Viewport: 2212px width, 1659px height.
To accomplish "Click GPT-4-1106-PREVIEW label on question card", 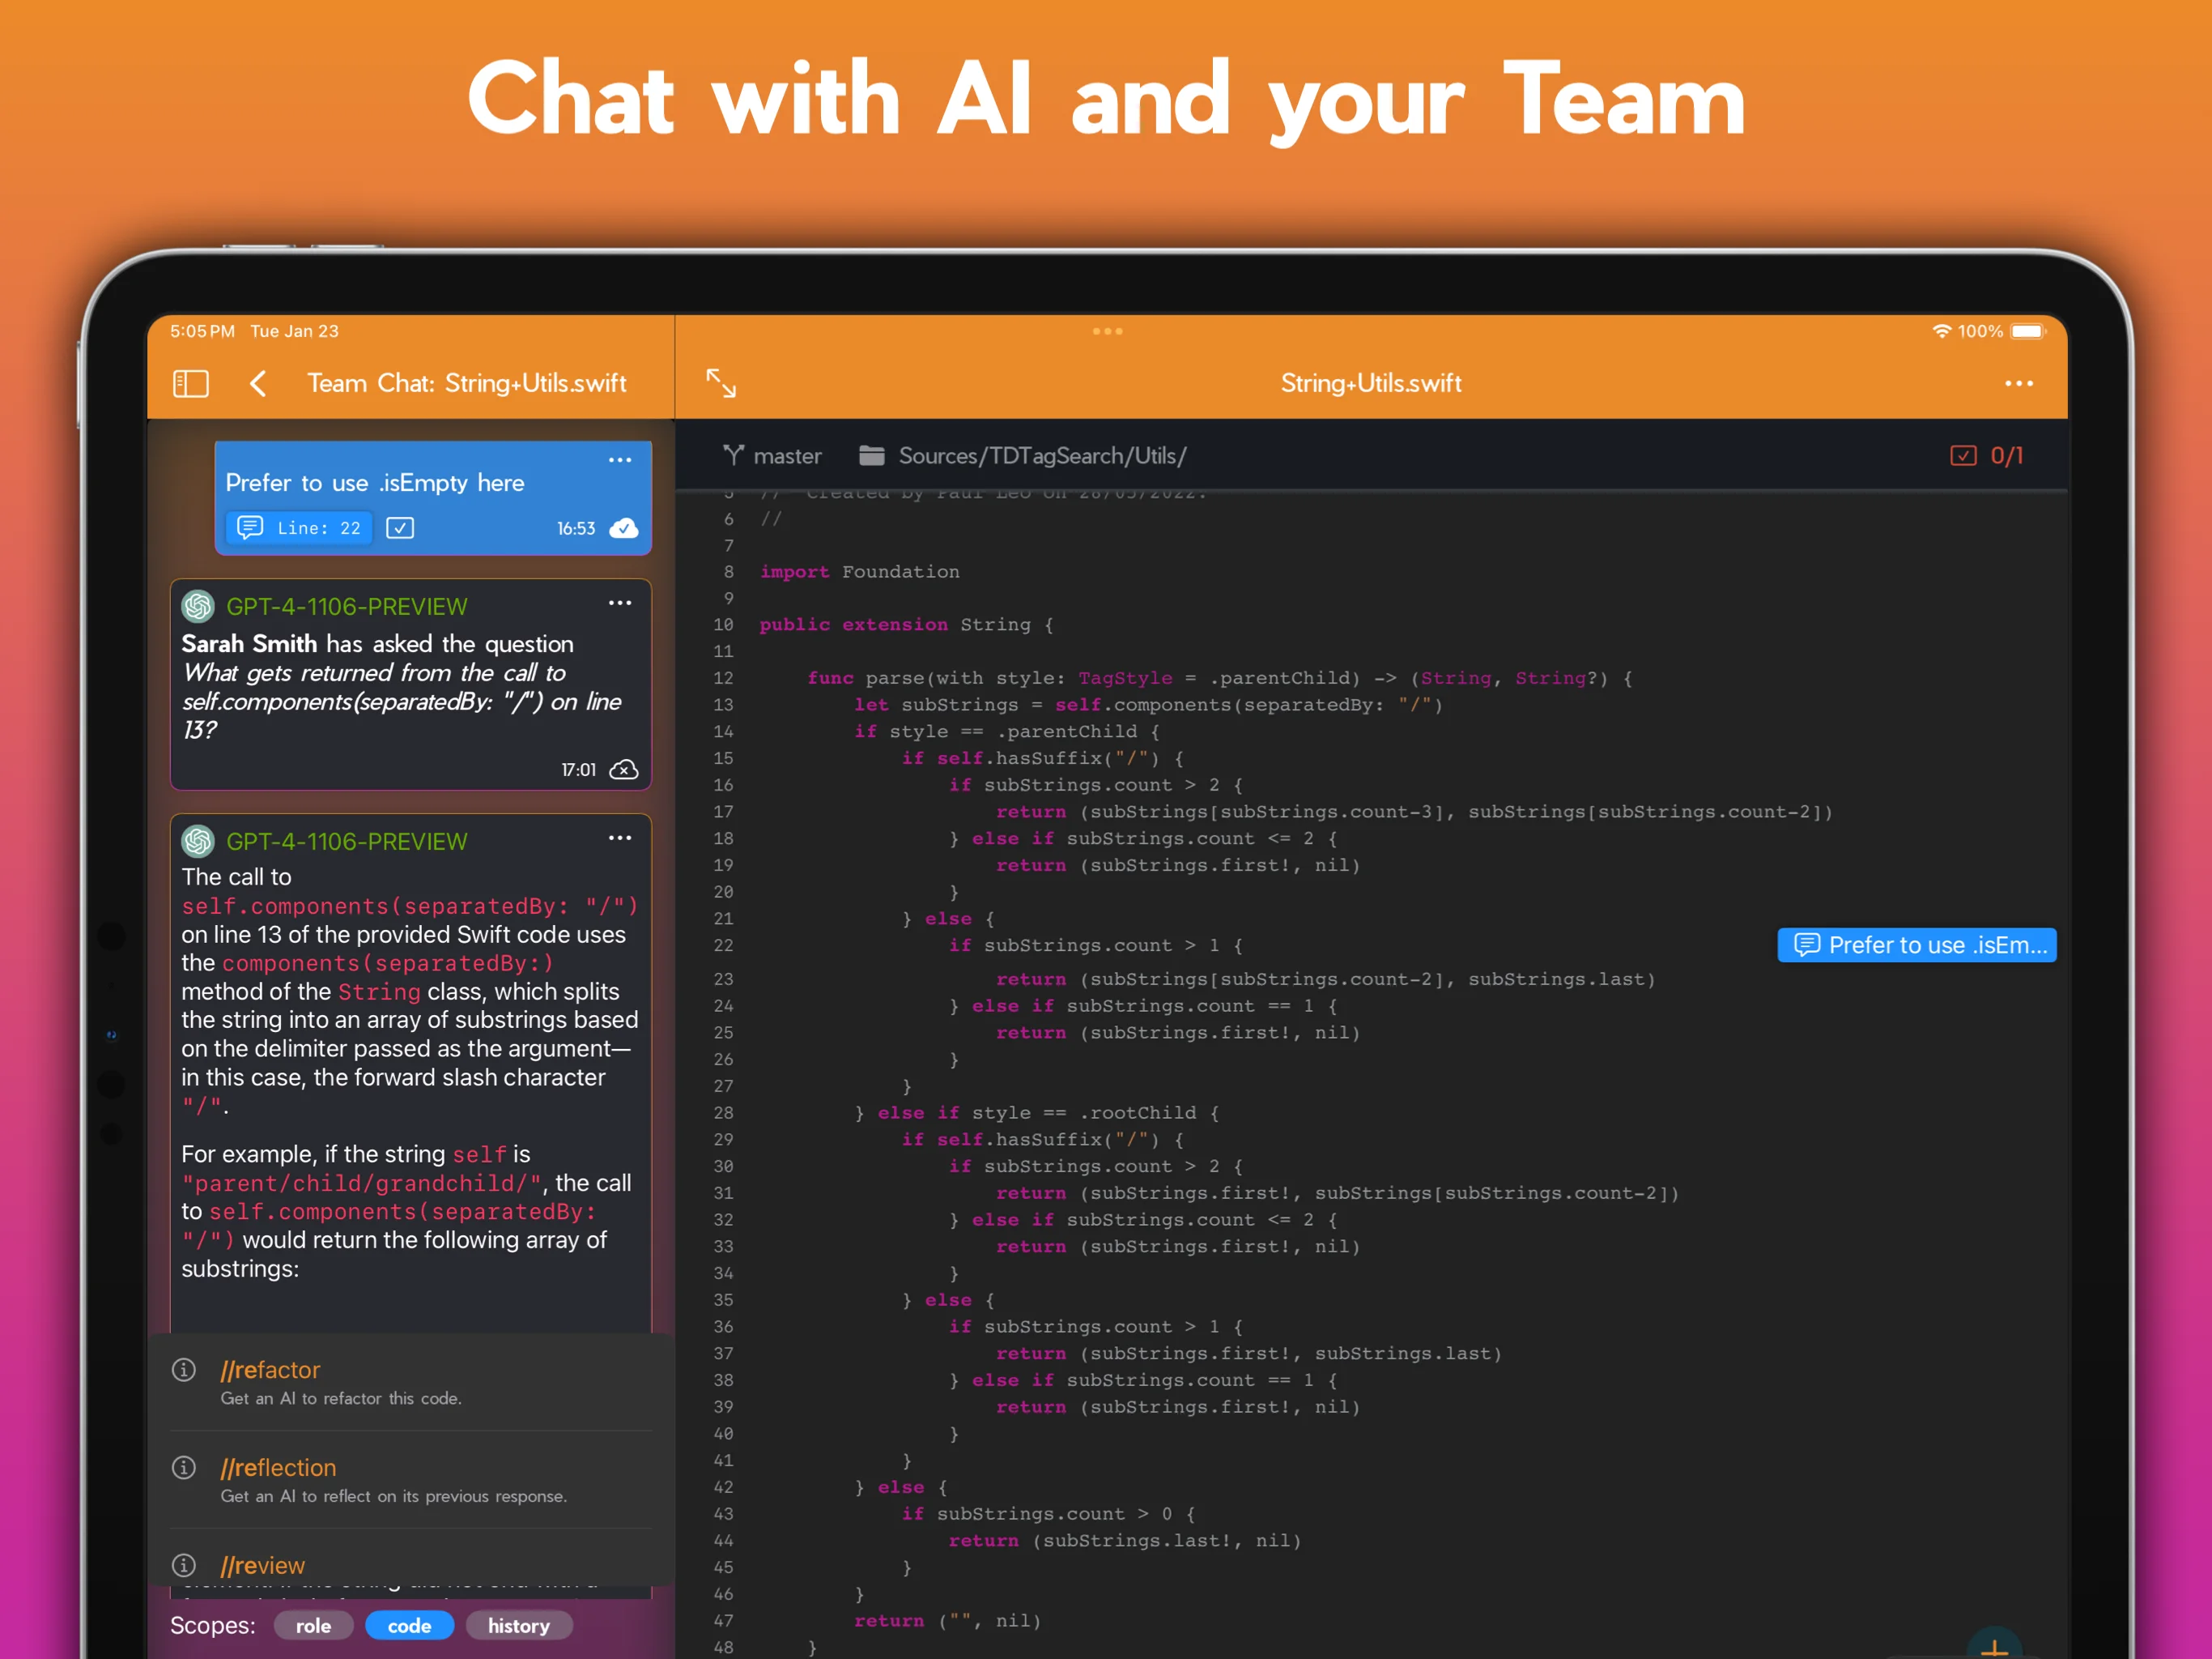I will [346, 607].
